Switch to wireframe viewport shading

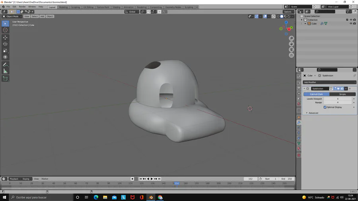pos(278,16)
